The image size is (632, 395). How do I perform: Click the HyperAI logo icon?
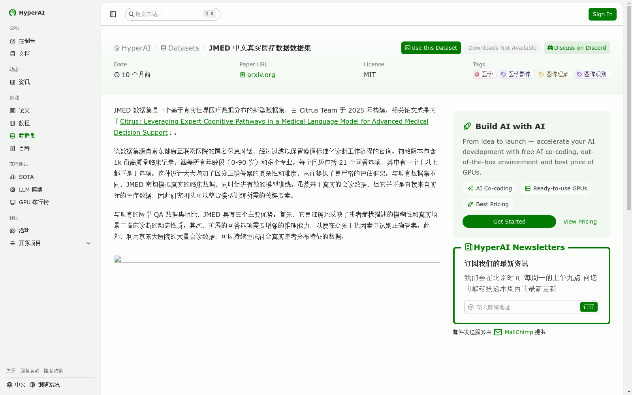coord(13,13)
